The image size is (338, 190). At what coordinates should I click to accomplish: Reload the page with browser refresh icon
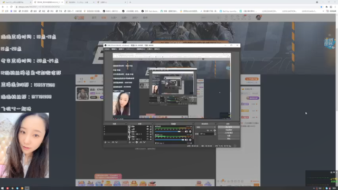click(x=12, y=7)
